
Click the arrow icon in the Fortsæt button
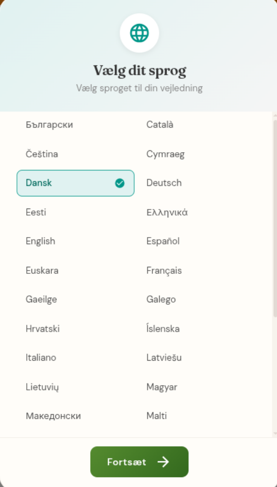(163, 462)
